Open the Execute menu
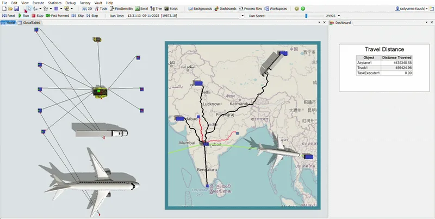This screenshot has width=435, height=219. (38, 3)
